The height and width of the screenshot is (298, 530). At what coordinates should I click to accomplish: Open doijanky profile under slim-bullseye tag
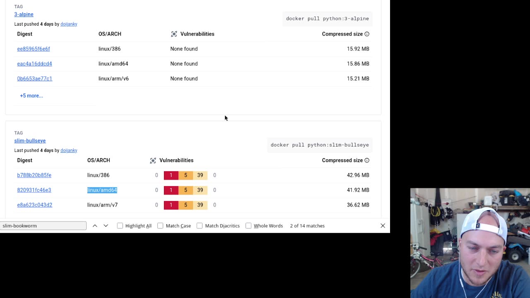click(69, 150)
